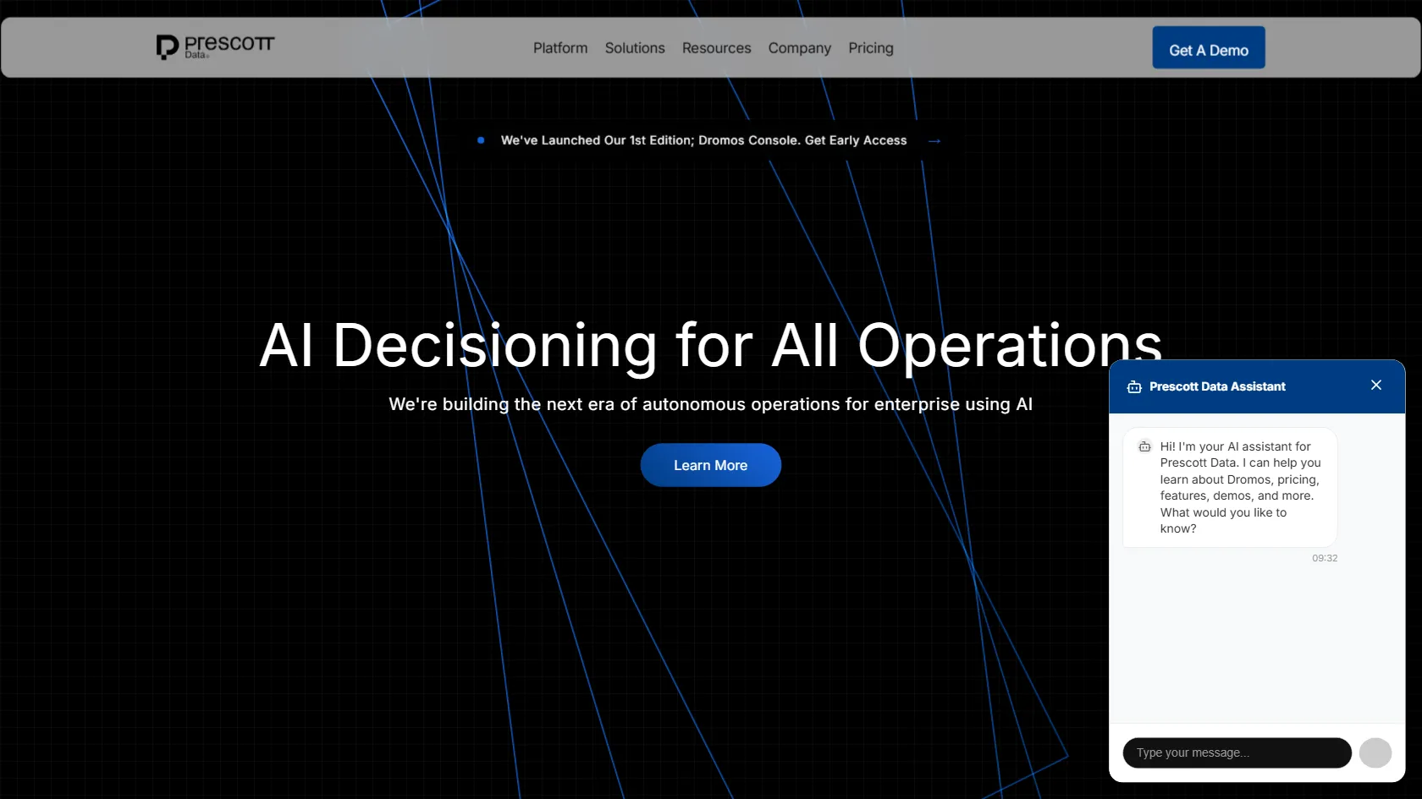Click the Get A Demo button

pos(1208,47)
